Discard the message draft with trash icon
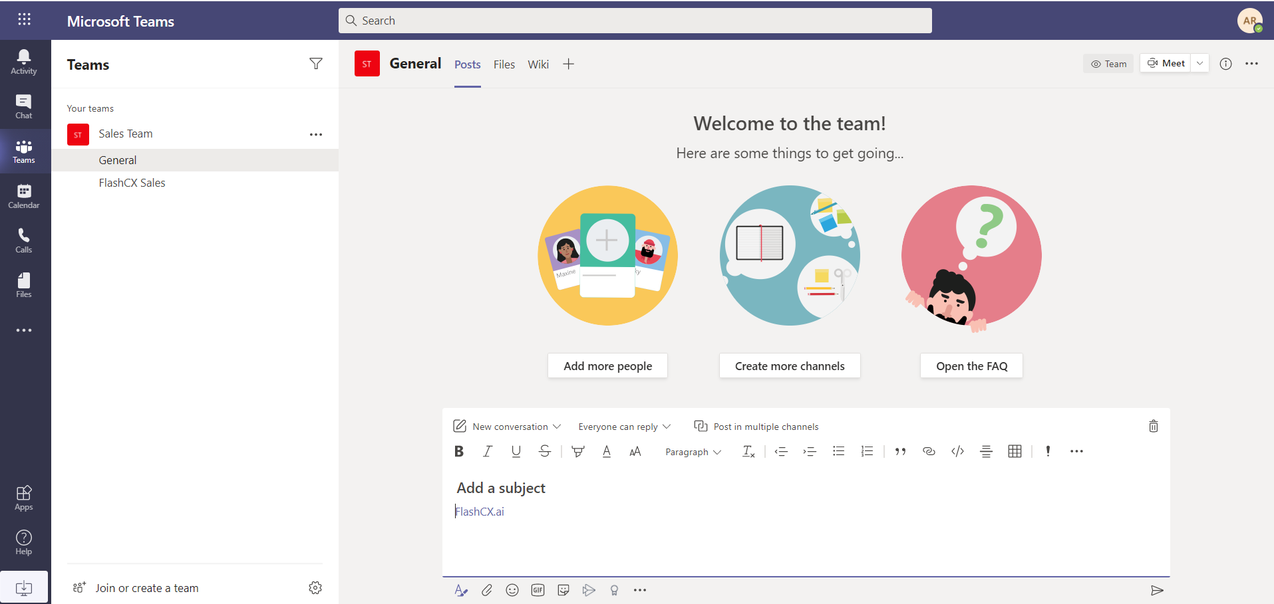The image size is (1274, 604). (x=1154, y=426)
